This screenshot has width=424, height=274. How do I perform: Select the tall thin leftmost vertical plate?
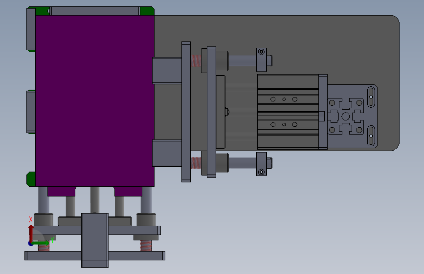(x=186, y=112)
